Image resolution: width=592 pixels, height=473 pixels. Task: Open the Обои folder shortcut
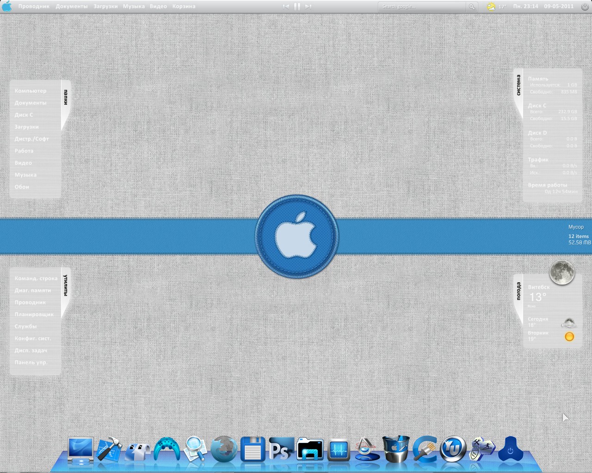point(22,187)
